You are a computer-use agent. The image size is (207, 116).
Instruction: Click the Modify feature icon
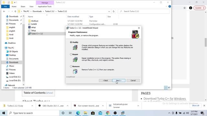point(75,47)
